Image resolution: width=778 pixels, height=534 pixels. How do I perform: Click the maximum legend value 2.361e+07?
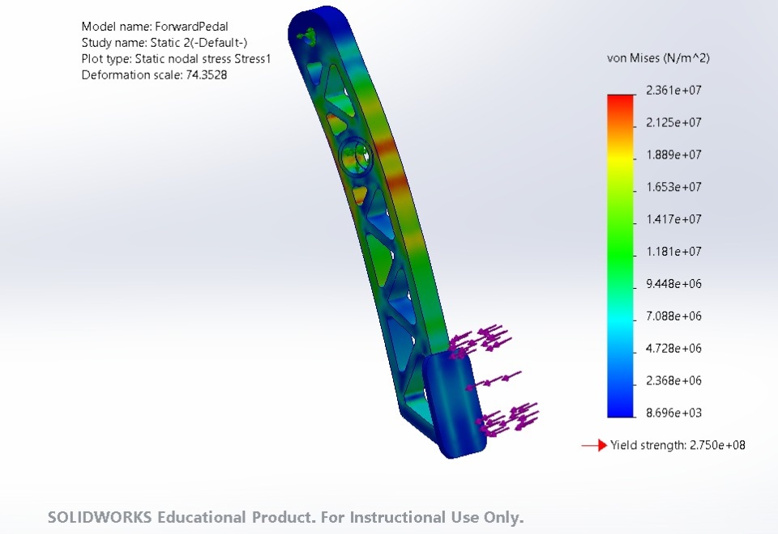(x=673, y=90)
